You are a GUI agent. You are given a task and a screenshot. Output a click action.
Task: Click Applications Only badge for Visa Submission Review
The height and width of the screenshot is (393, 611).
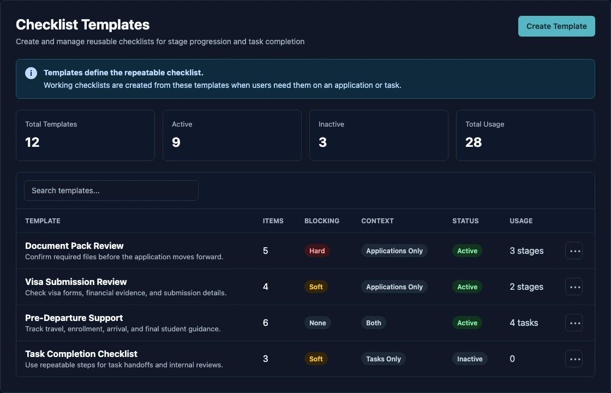394,287
